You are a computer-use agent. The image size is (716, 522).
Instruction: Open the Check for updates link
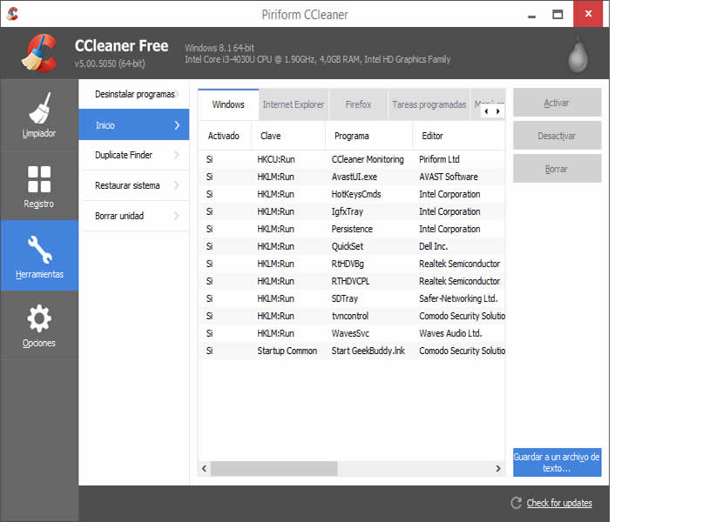pyautogui.click(x=559, y=503)
